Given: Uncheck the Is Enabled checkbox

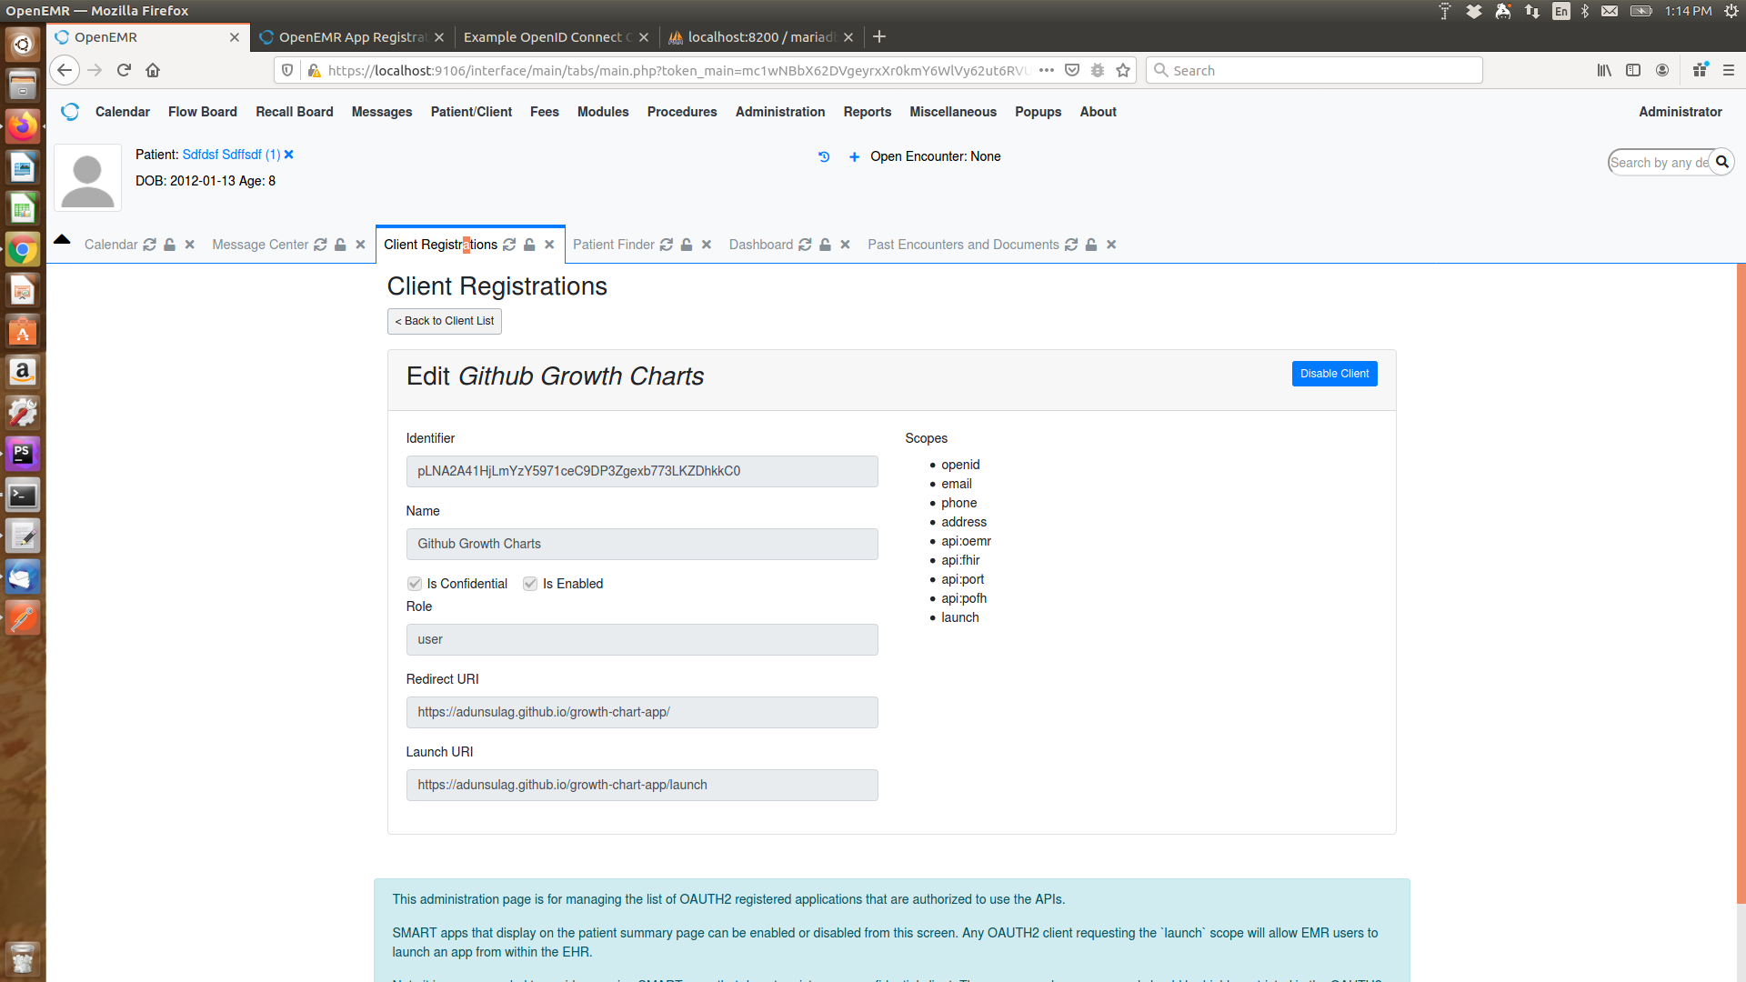Looking at the screenshot, I should pyautogui.click(x=530, y=584).
